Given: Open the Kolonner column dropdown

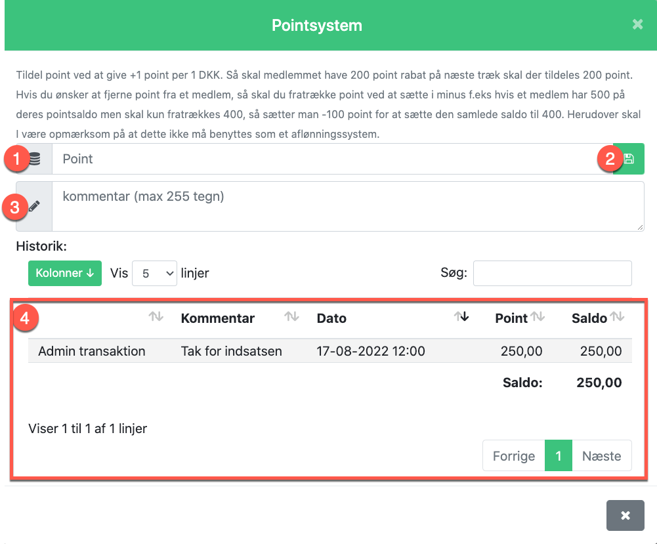Looking at the screenshot, I should click(x=65, y=273).
